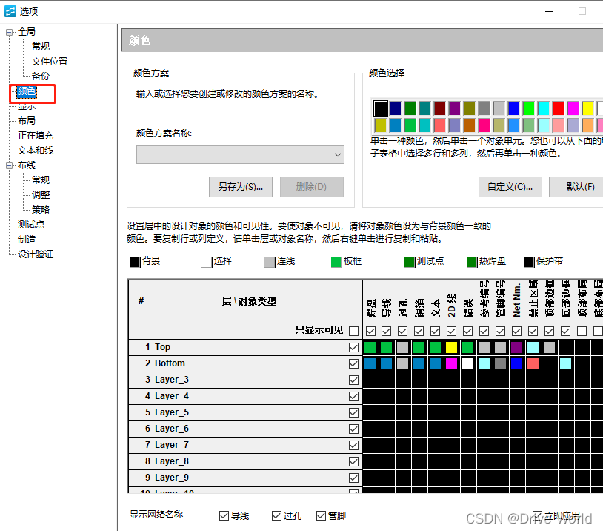
Task: Click the 保护带 keepout band color box
Action: pyautogui.click(x=529, y=263)
